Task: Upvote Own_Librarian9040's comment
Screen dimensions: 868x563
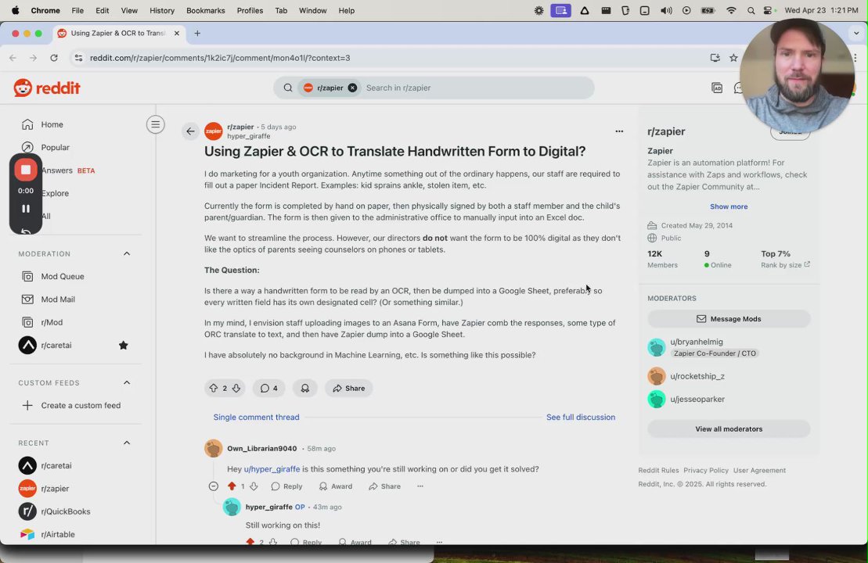Action: [x=232, y=486]
